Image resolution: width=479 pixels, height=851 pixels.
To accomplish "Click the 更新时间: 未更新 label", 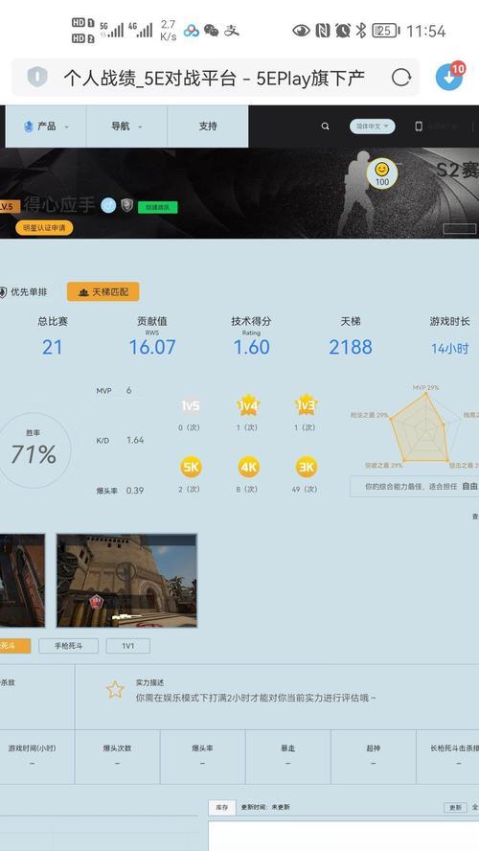I will coord(265,808).
